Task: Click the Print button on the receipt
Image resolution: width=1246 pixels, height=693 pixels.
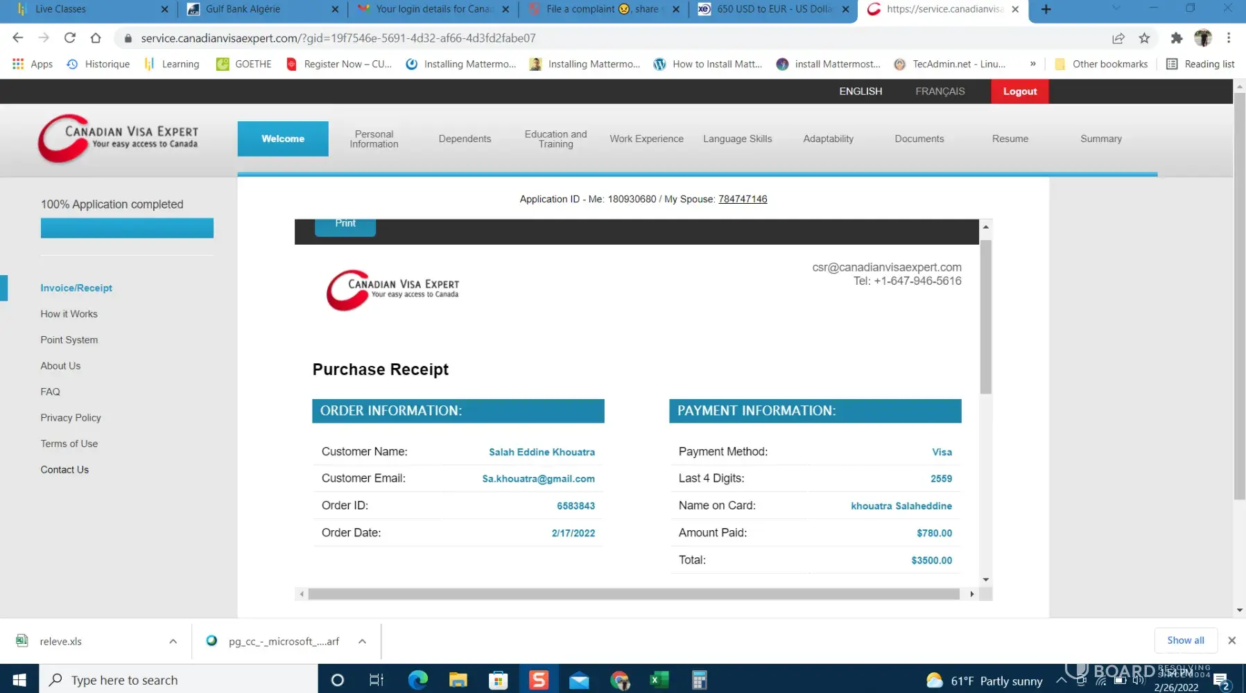Action: 345,226
